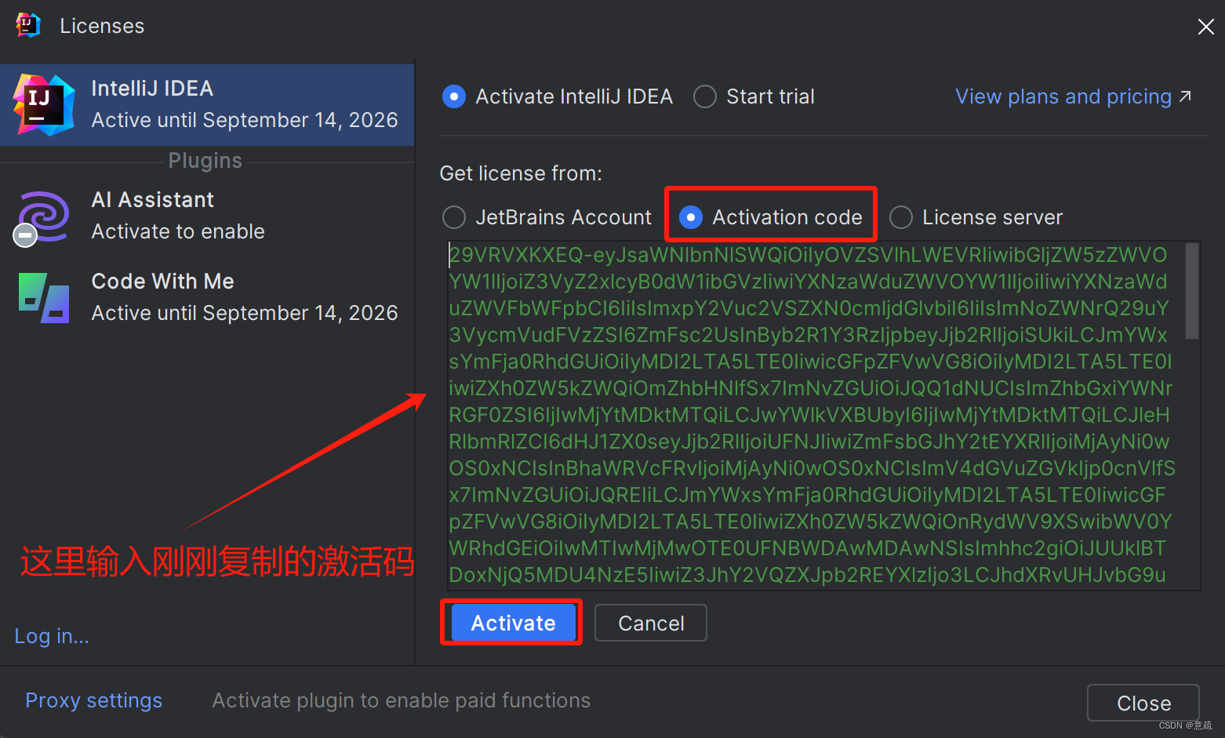The width and height of the screenshot is (1225, 738).
Task: Select the Start trial radio button
Action: pyautogui.click(x=705, y=96)
